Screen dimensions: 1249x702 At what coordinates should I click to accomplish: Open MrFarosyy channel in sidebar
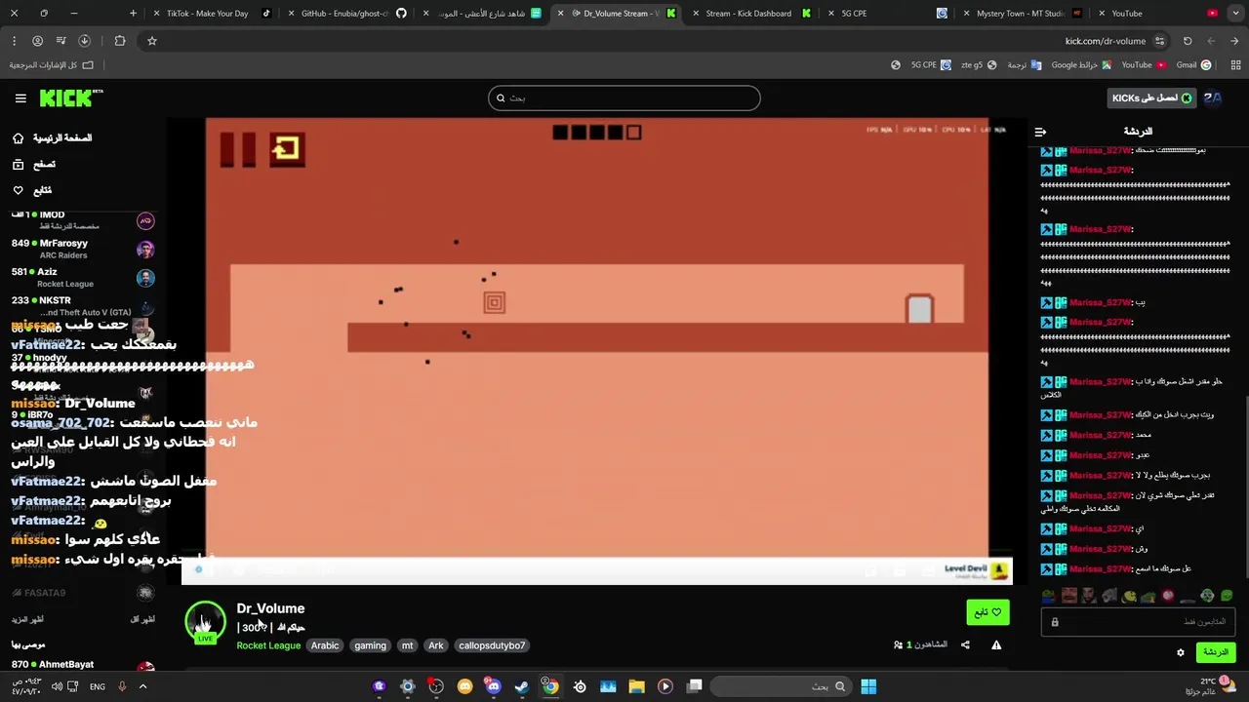point(83,249)
